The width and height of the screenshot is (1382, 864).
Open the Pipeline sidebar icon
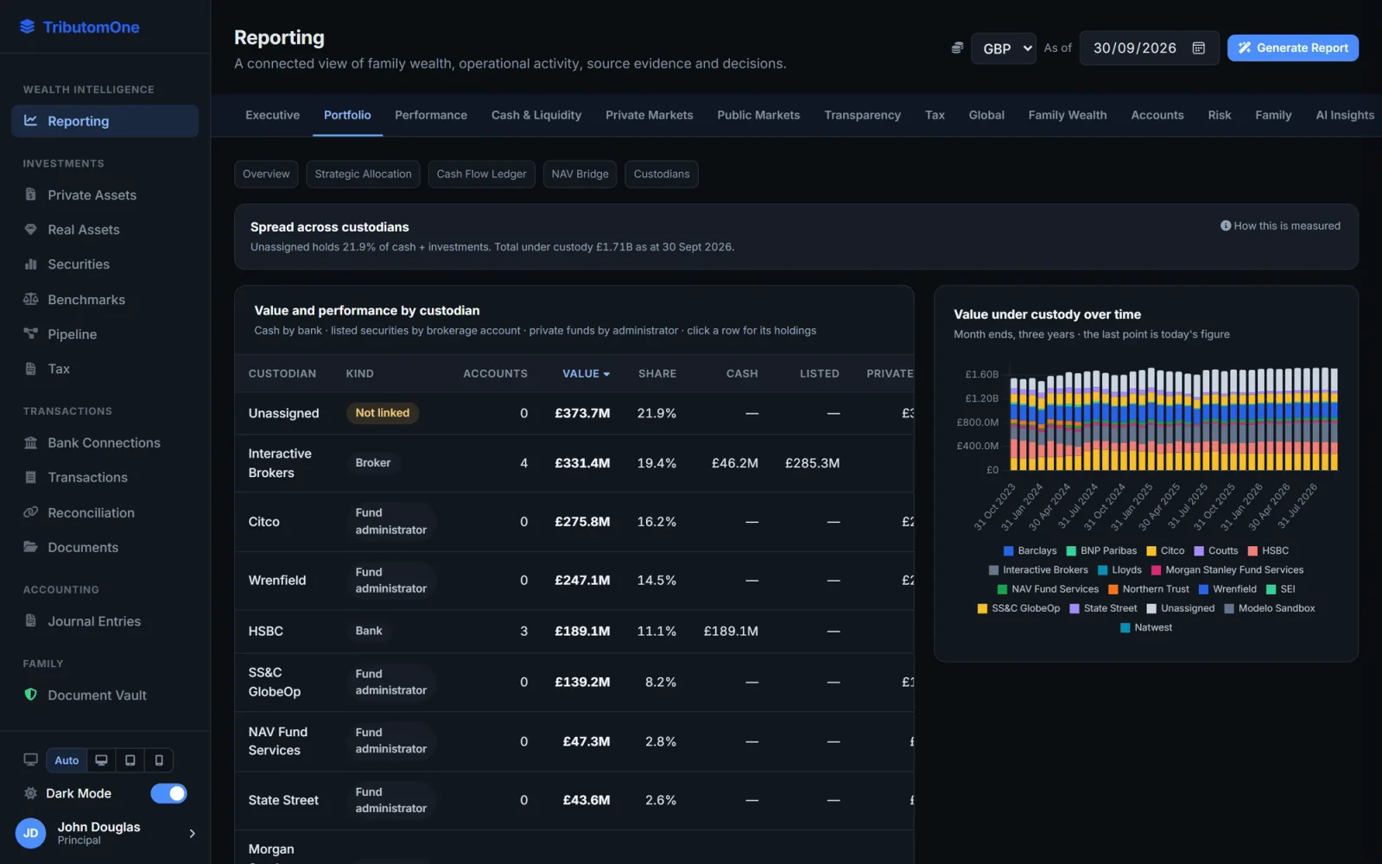coord(31,334)
